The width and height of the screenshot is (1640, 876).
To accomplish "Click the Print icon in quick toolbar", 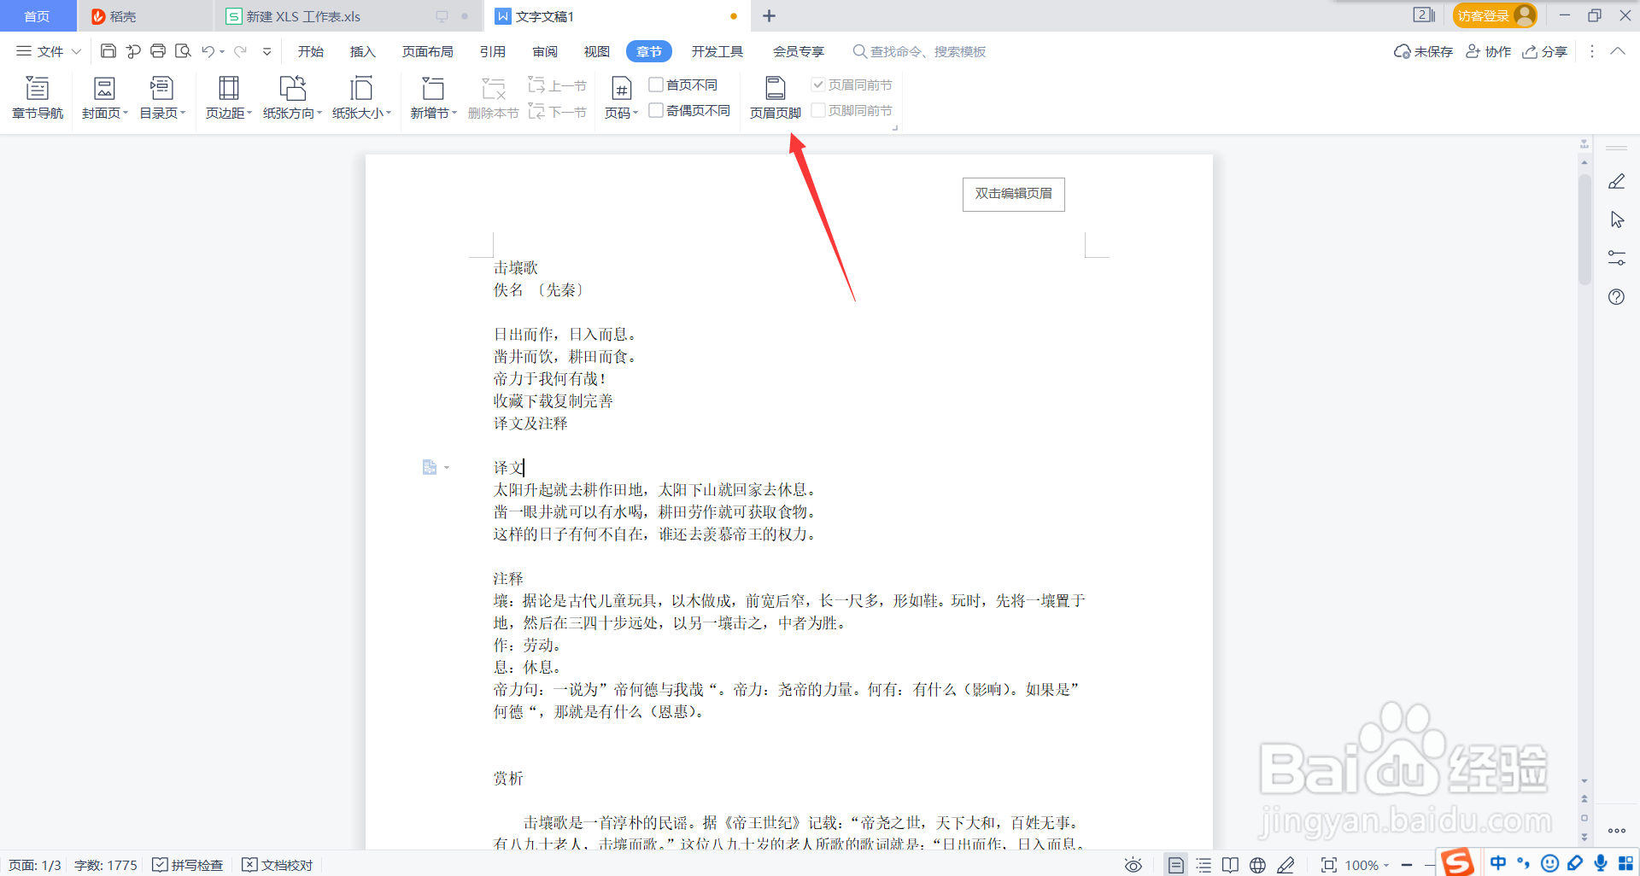I will (158, 51).
